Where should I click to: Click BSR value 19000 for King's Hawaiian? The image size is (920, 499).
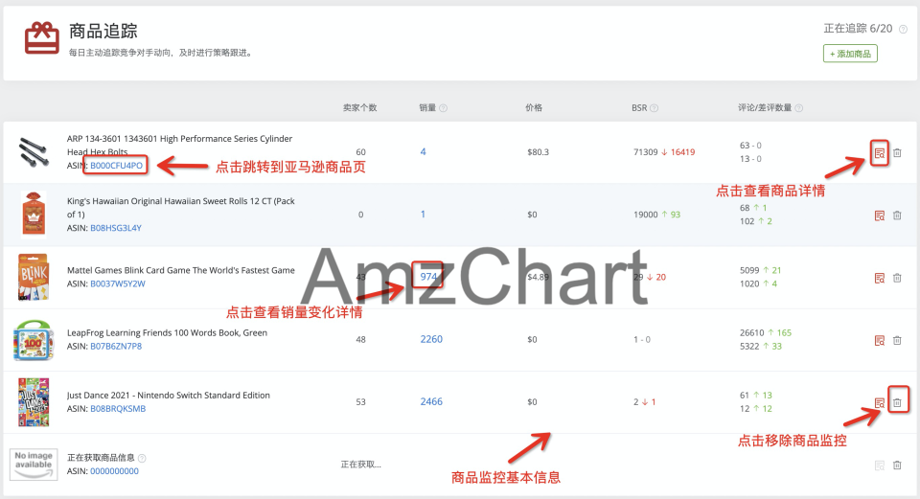pyautogui.click(x=645, y=215)
